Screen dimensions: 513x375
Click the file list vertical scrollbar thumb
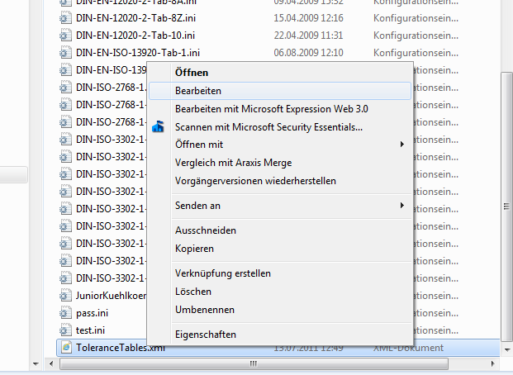click(506, 206)
